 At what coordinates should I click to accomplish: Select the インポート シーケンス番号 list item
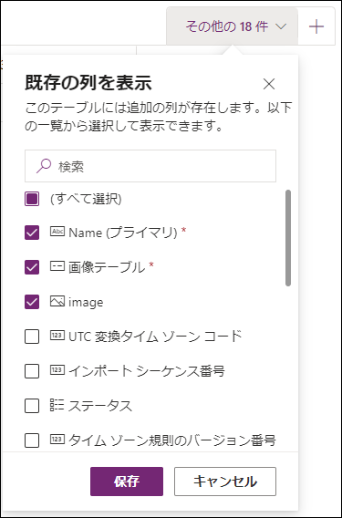click(x=150, y=371)
